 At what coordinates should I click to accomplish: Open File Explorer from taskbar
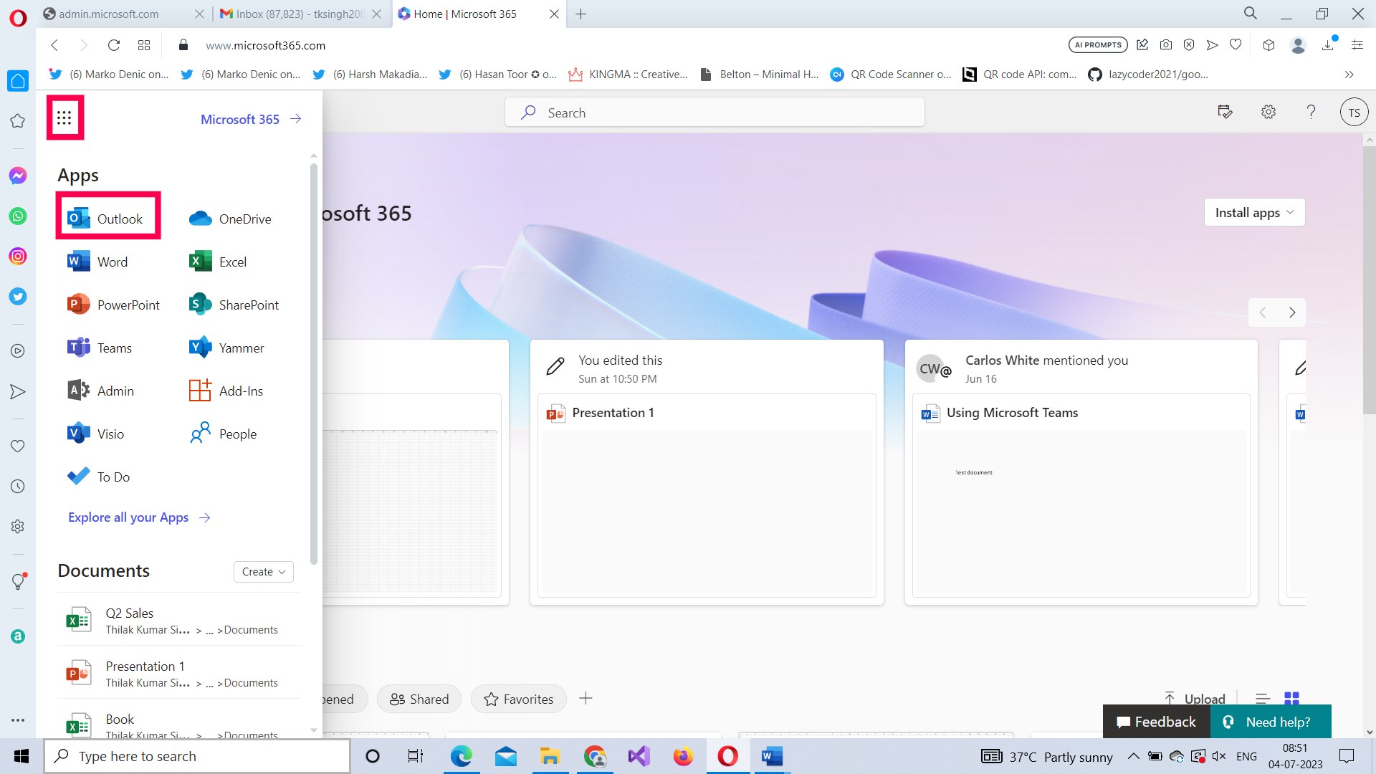(x=550, y=756)
